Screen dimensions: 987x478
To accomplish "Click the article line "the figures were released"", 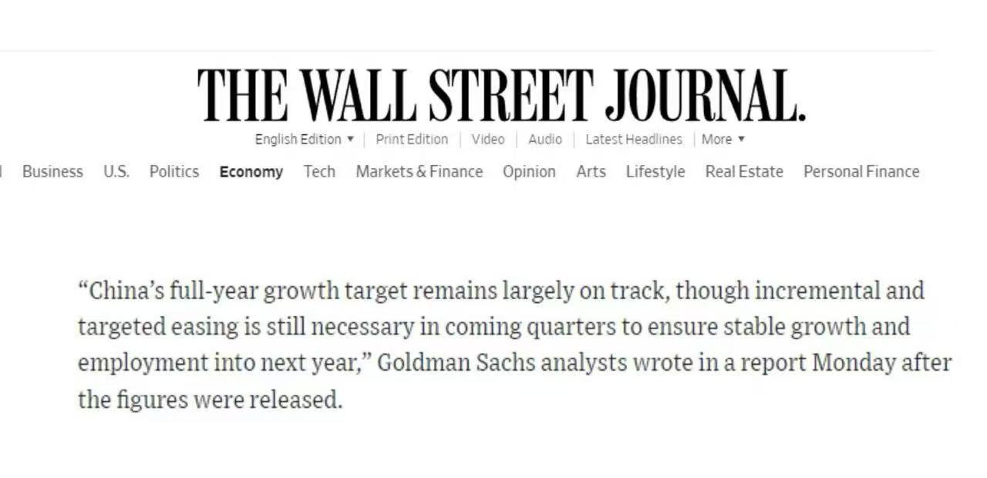I will 210,399.
